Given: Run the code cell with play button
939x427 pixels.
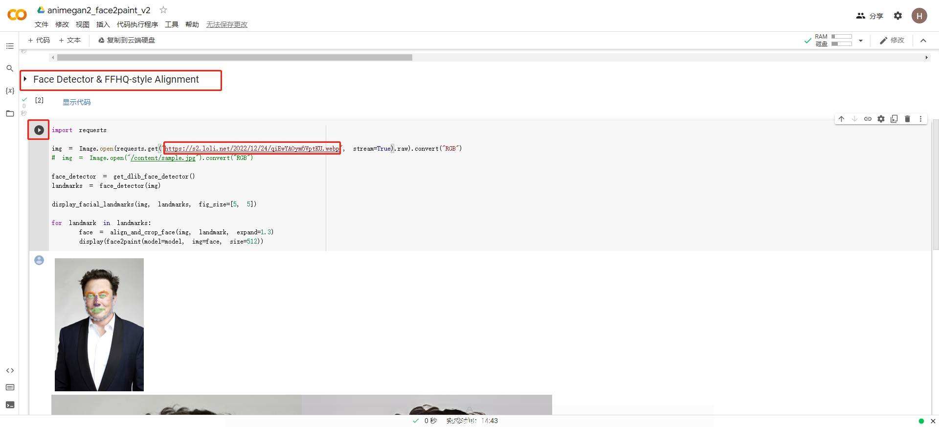Looking at the screenshot, I should pyautogui.click(x=39, y=130).
